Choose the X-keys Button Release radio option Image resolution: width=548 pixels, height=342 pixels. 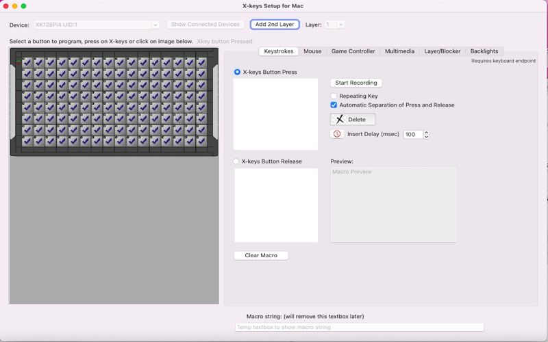[236, 161]
